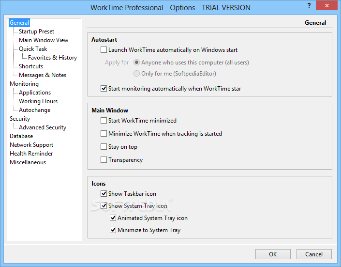Image resolution: width=341 pixels, height=267 pixels.
Task: Enable Minimize WorkTime when tracking is started
Action: 104,134
